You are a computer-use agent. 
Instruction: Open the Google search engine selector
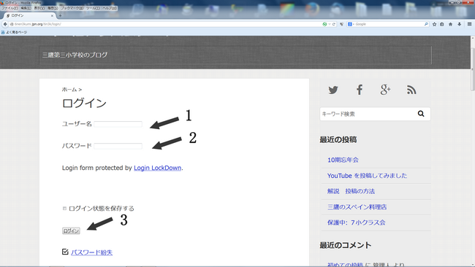(x=351, y=24)
